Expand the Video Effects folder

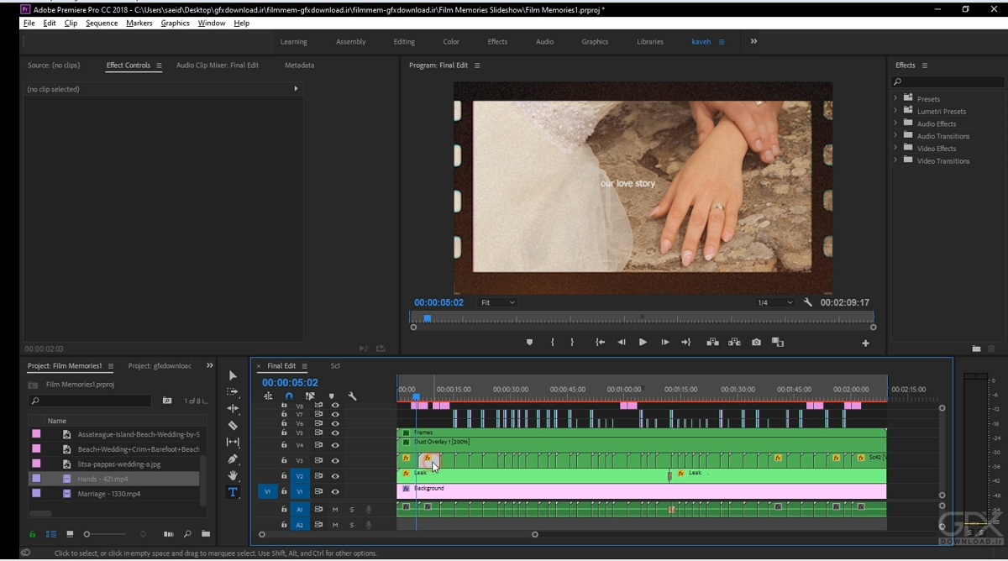coord(895,149)
